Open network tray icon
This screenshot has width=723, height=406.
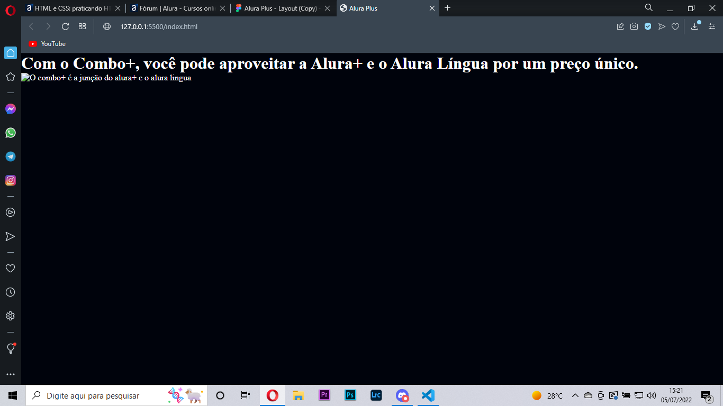pyautogui.click(x=639, y=395)
